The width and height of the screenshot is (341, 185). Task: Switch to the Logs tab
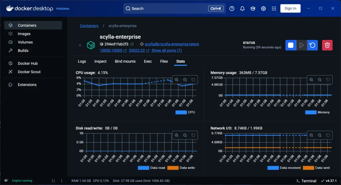click(82, 62)
